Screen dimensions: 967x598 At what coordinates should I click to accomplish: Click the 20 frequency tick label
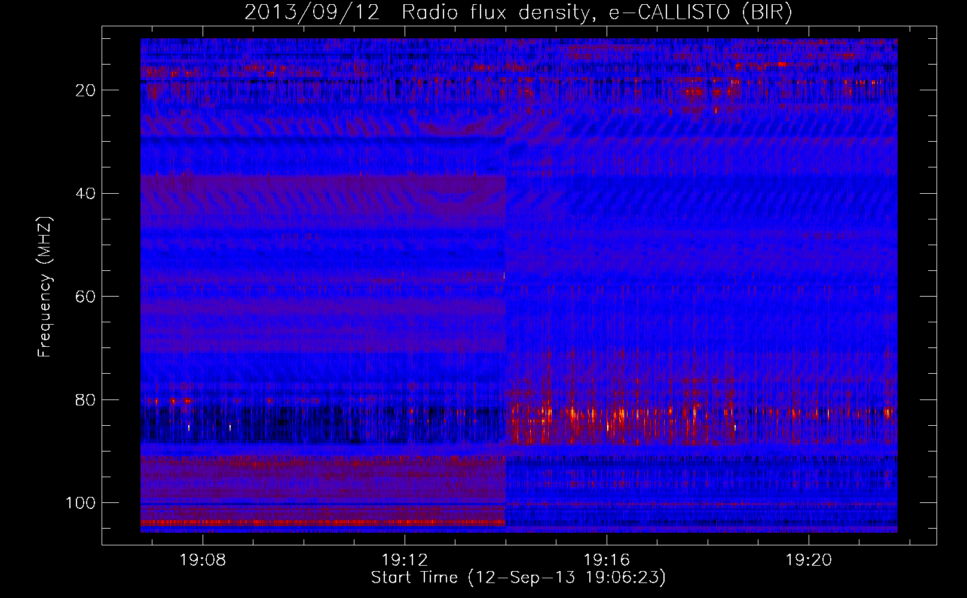point(86,90)
